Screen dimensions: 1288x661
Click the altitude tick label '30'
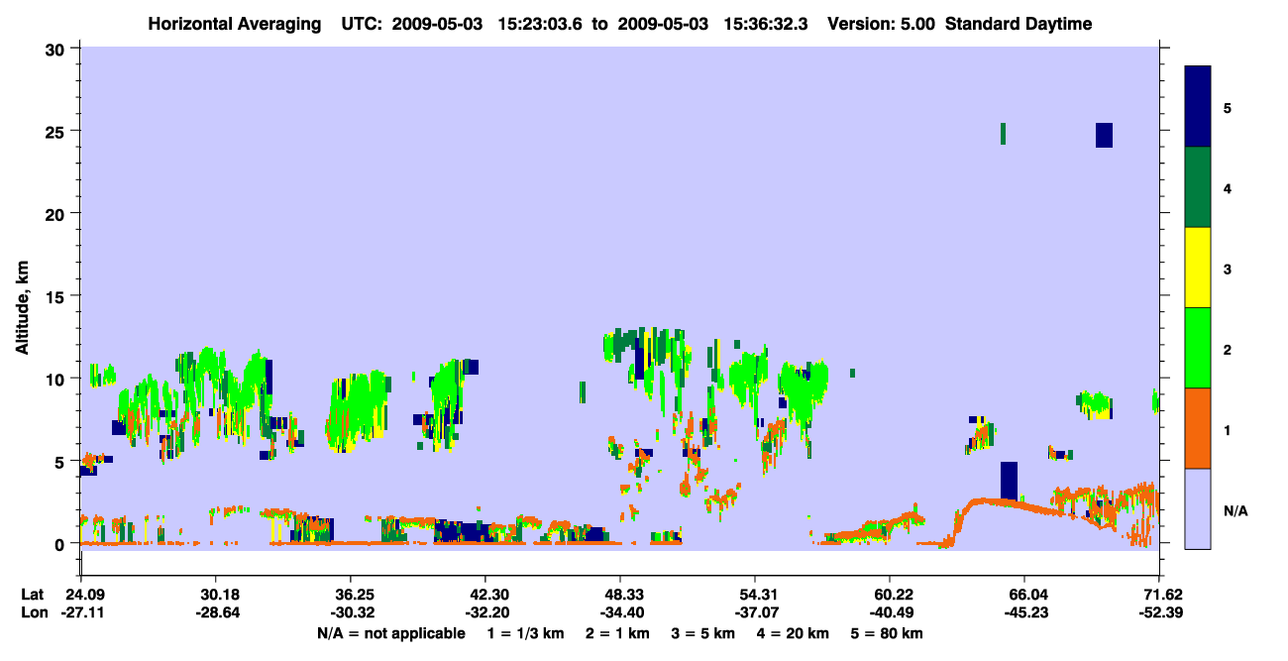pos(57,48)
